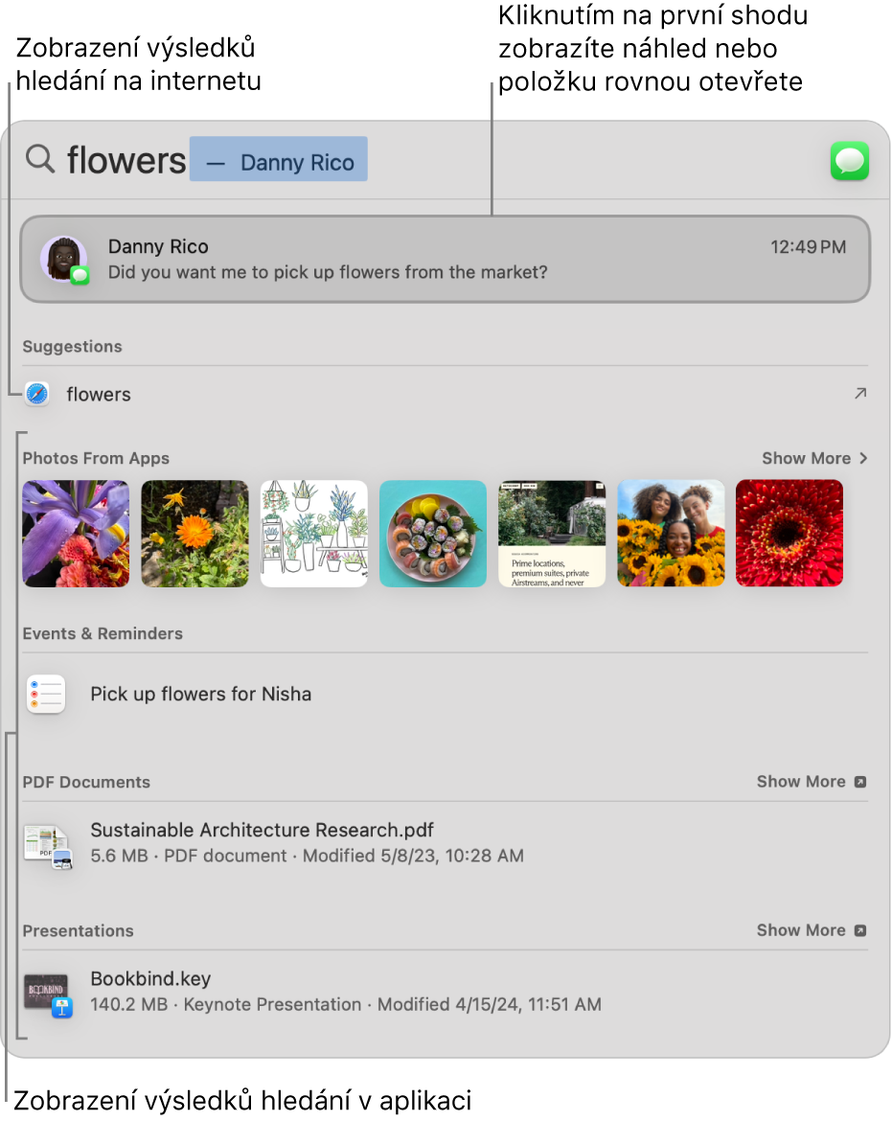Click the message preview about flowers from market
892x1121 pixels.
328,272
